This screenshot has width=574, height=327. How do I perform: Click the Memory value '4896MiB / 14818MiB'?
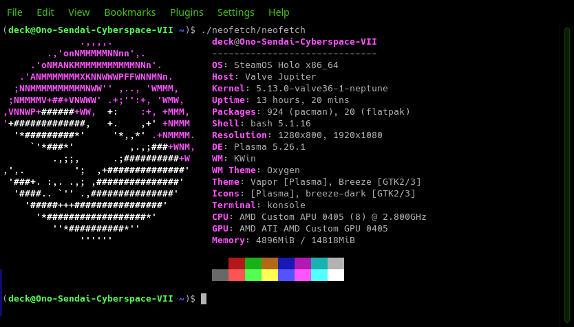[x=306, y=240]
